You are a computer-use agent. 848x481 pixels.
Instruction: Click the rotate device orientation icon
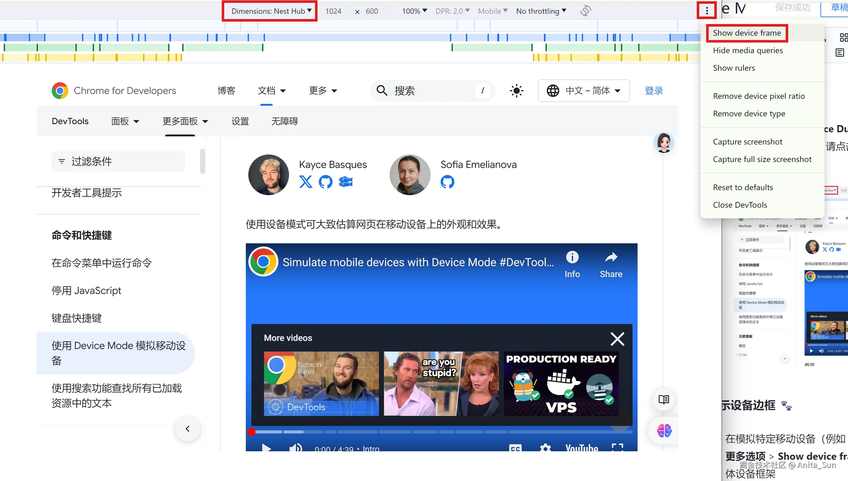[585, 11]
